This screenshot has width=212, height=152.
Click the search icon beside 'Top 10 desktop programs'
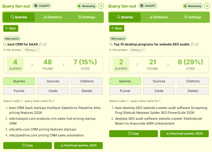point(111,44)
